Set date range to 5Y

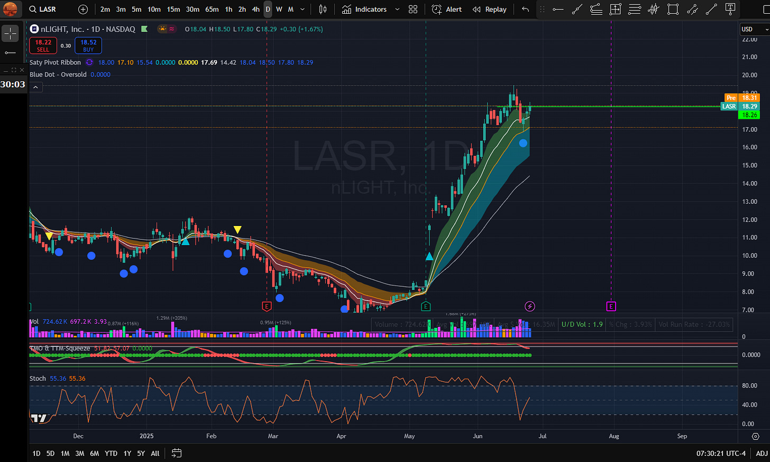point(141,454)
